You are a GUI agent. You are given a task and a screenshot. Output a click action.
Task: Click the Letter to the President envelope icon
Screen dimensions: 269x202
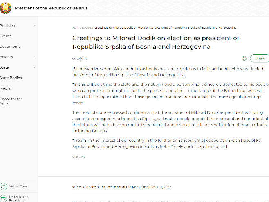coord(3,198)
